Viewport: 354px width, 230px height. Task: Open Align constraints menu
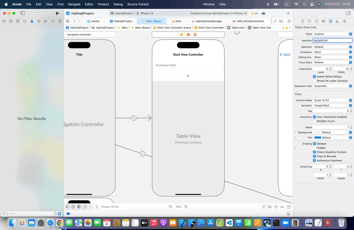click(x=270, y=207)
